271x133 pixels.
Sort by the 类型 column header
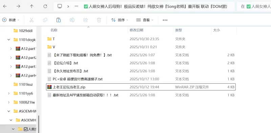(179, 30)
